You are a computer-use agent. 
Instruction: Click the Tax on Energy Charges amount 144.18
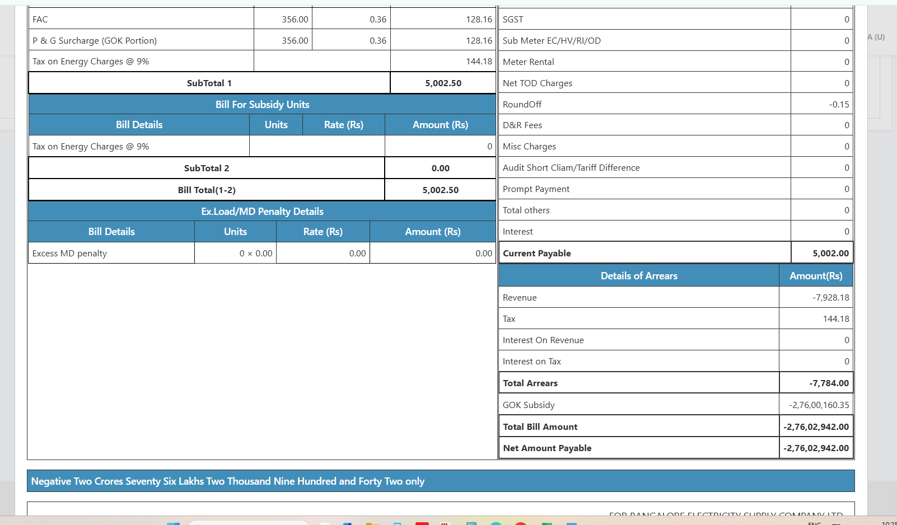pyautogui.click(x=479, y=62)
